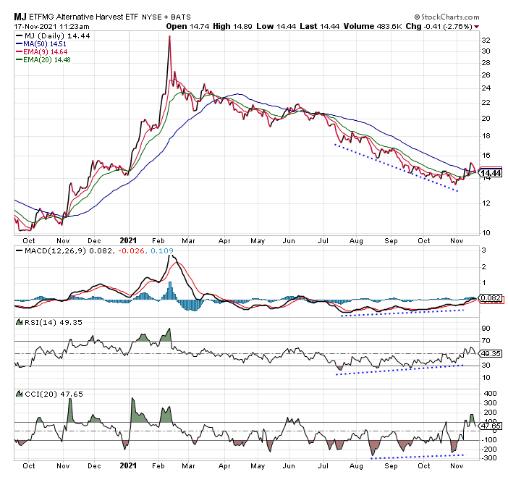Click the 16 label on the price axis

click(x=486, y=156)
